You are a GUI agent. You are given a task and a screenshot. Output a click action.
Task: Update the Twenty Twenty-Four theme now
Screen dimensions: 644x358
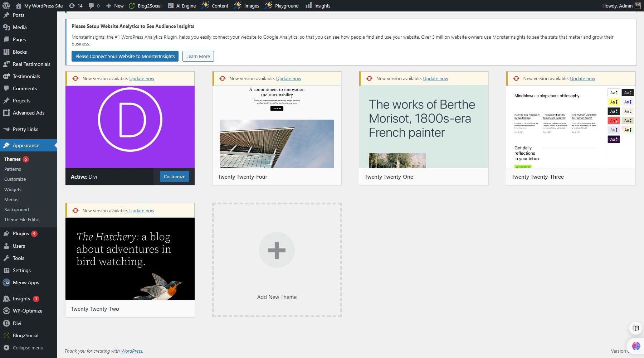288,78
